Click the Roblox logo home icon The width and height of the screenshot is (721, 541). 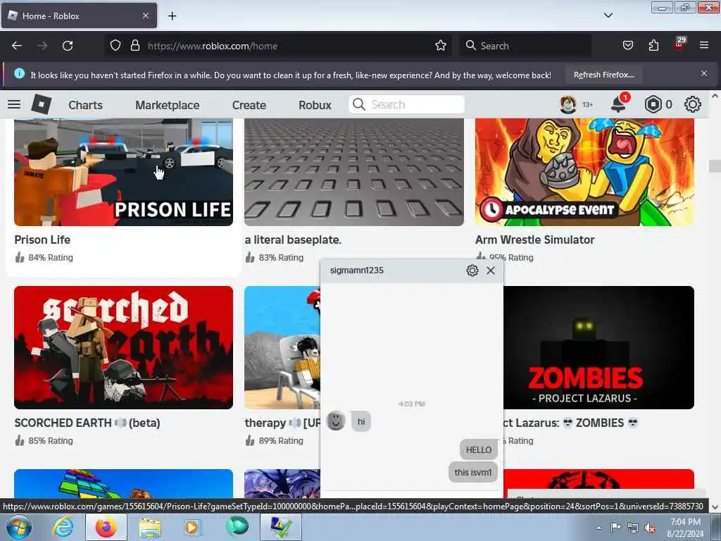pyautogui.click(x=41, y=104)
